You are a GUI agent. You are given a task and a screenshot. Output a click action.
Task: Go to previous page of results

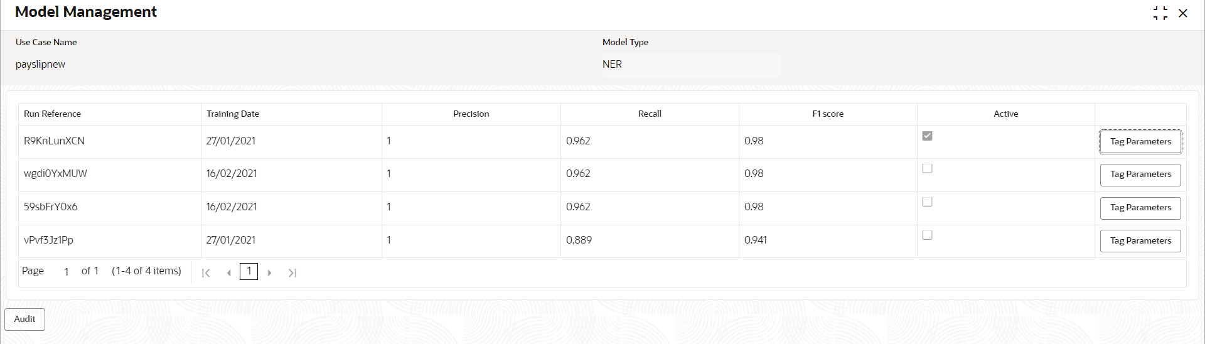(x=229, y=273)
